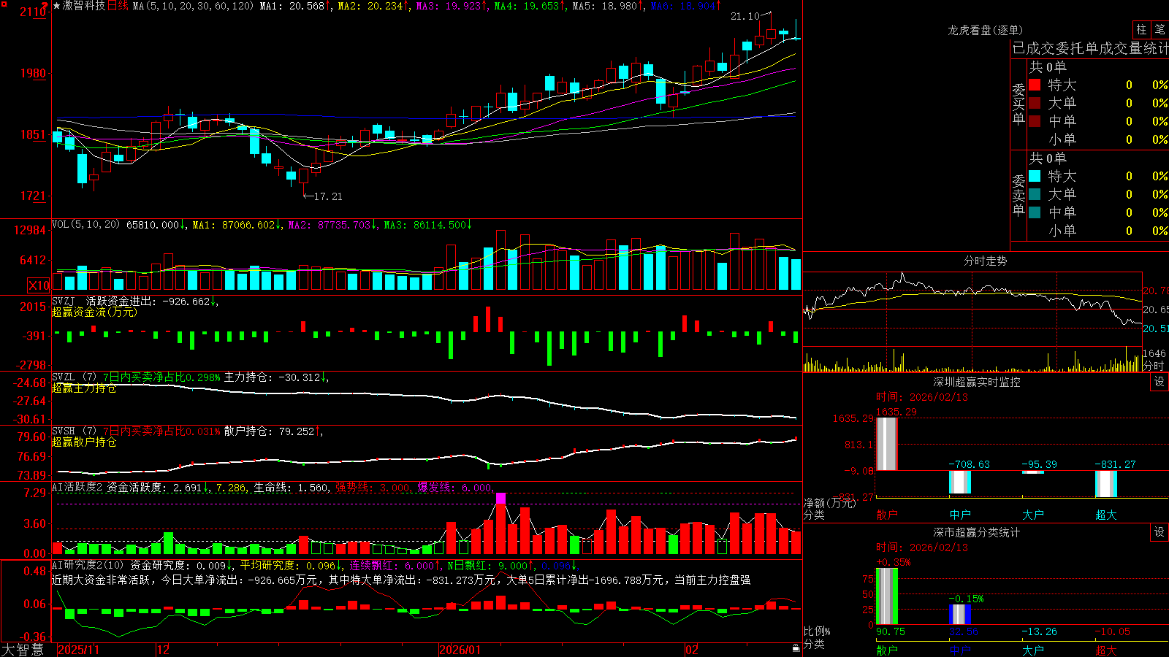The height and width of the screenshot is (657, 1169).
Task: Click the 激智科技 stock name
Action: (84, 6)
